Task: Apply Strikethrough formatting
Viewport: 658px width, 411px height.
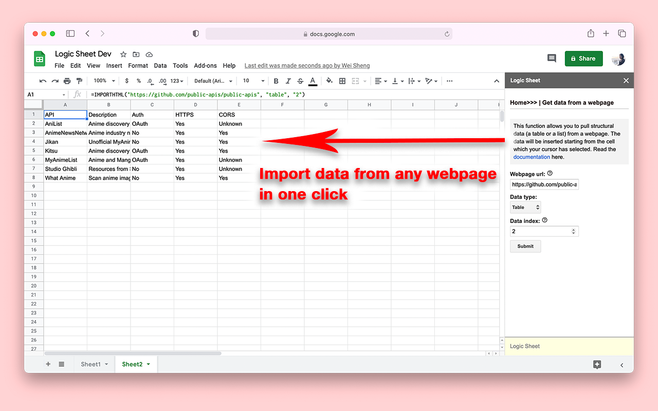Action: (300, 81)
